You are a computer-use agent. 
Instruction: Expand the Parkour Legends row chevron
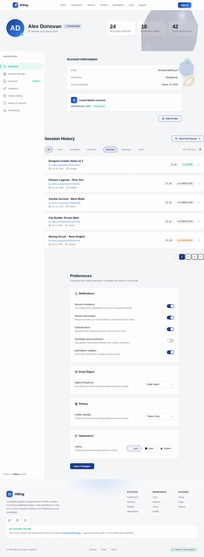199,183
